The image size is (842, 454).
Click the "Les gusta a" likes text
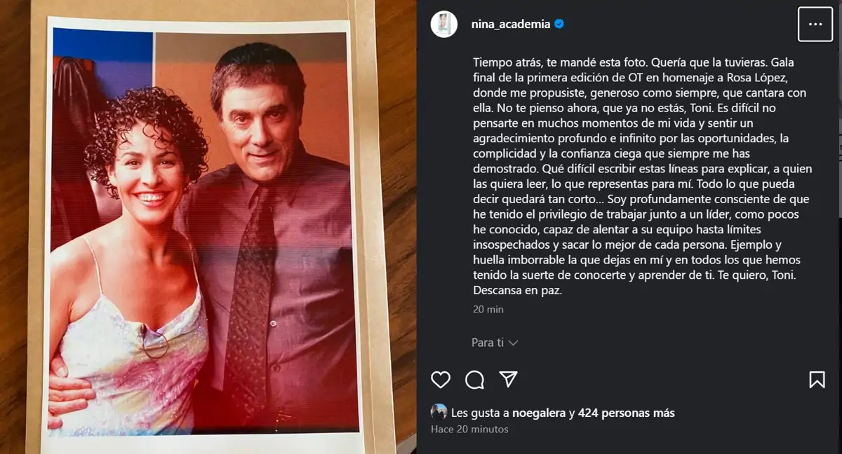pyautogui.click(x=480, y=413)
